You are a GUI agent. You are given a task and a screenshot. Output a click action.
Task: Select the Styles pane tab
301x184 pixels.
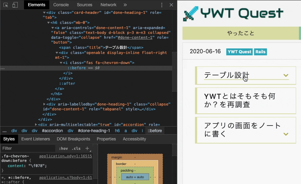tap(9, 139)
